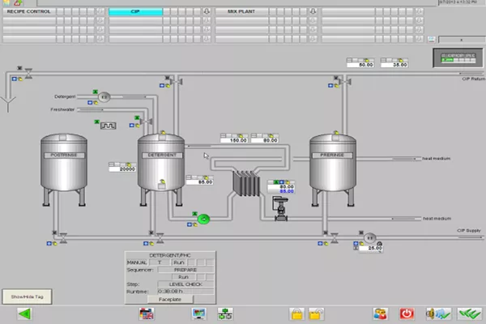486x324 pixels.
Task: Open the CIP area tab
Action: pyautogui.click(x=135, y=12)
